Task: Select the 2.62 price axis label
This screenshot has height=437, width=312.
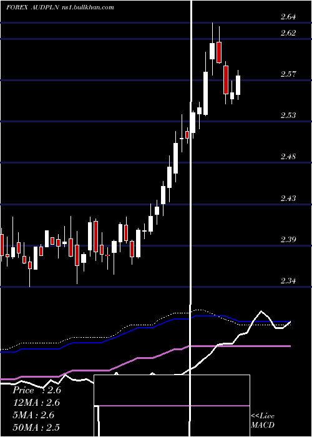Action: tap(288, 33)
